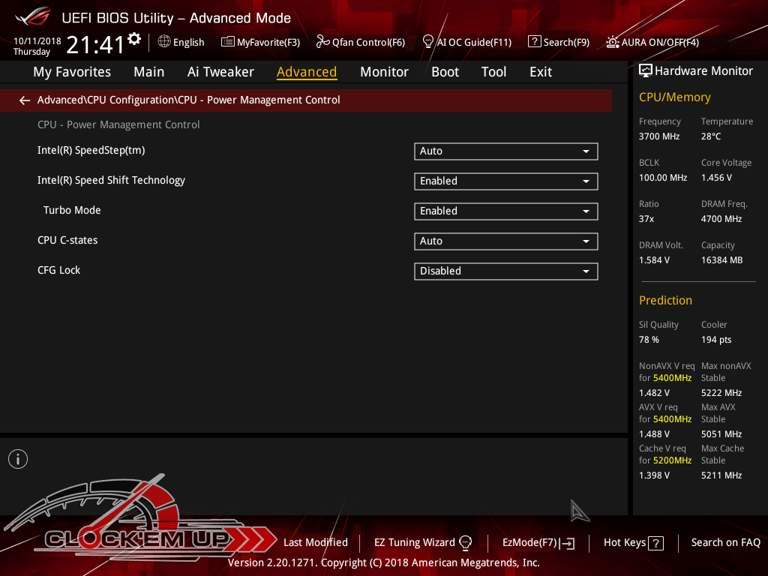The width and height of the screenshot is (768, 576).
Task: Go to the Boot tab
Action: click(445, 72)
